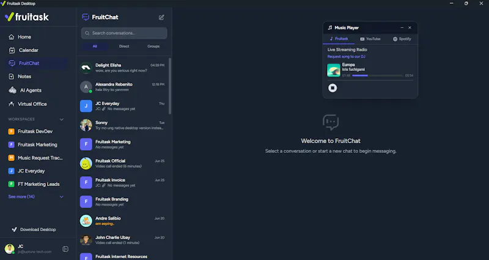Click the song progress bar
The width and height of the screenshot is (489, 260).
pos(378,75)
